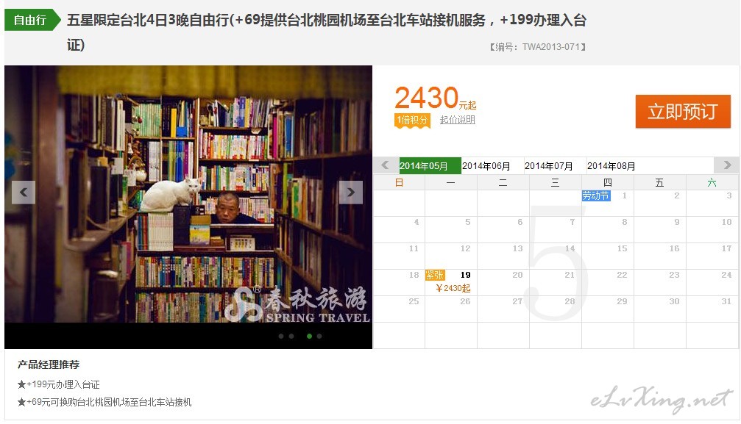
Task: Advance to the next slideshow photo
Action: coord(351,193)
